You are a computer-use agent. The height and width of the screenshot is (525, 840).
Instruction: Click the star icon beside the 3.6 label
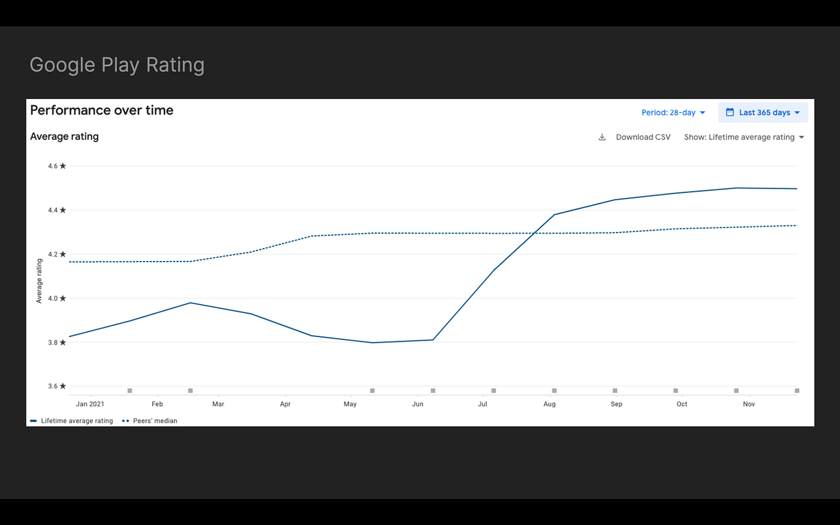click(63, 385)
